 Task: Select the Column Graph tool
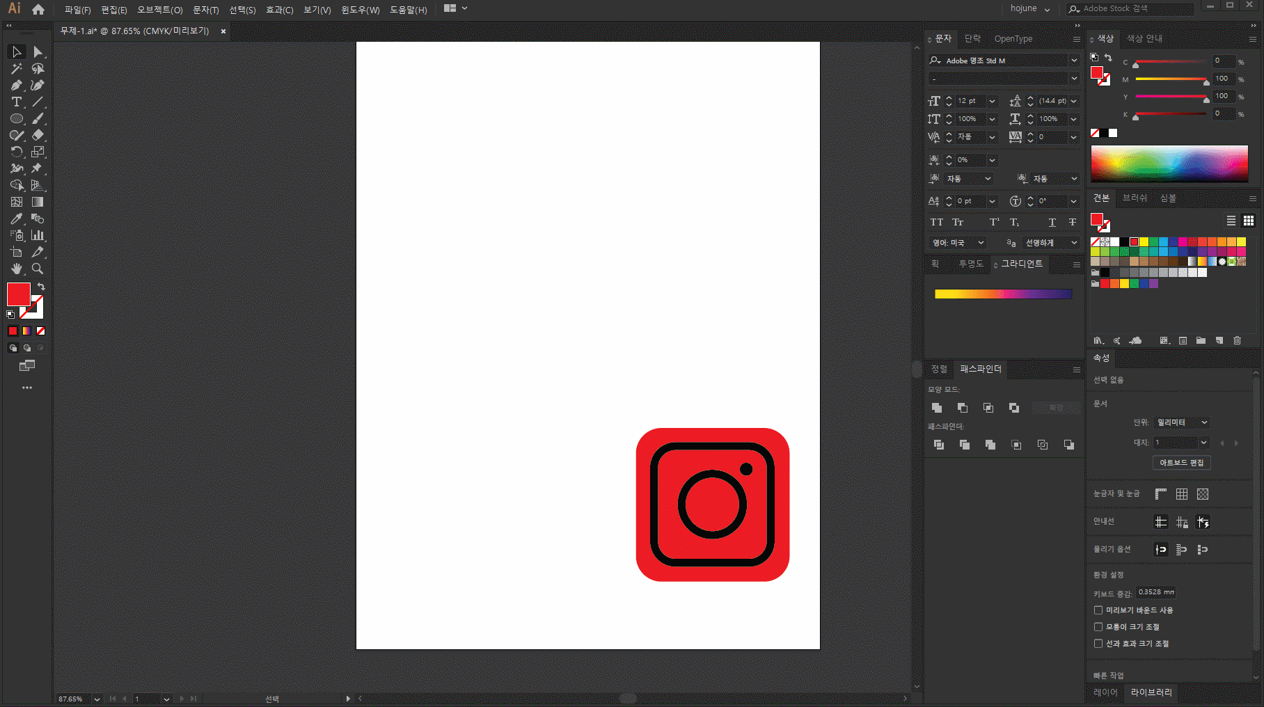pos(38,235)
